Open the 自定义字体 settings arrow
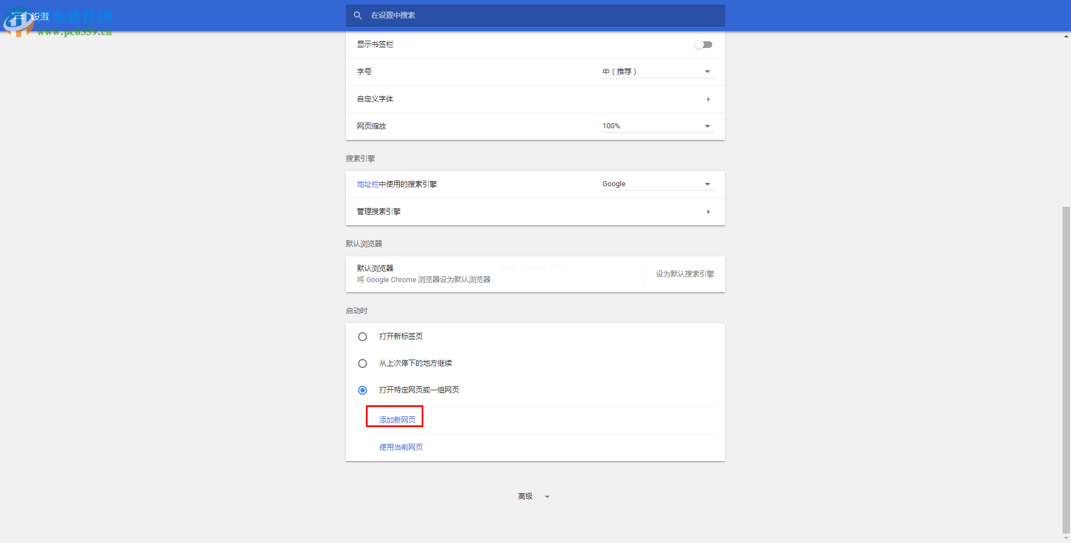The image size is (1071, 543). tap(708, 99)
